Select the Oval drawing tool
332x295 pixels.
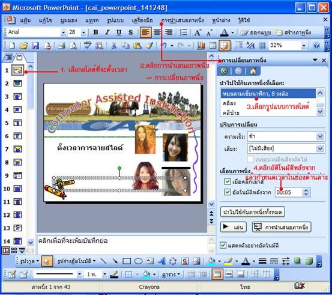[138, 261]
